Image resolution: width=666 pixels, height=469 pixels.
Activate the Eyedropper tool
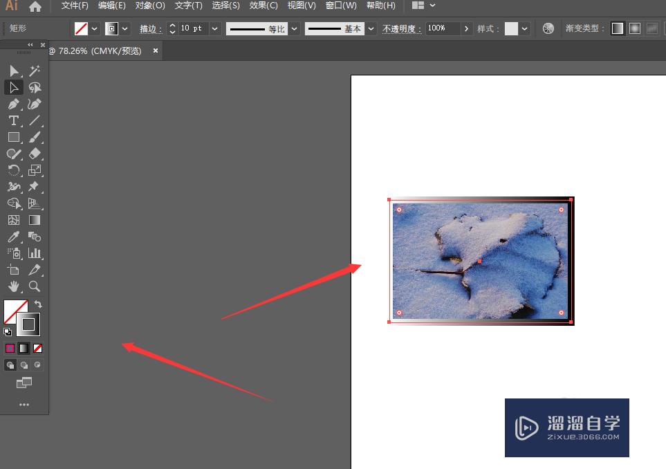click(x=13, y=237)
